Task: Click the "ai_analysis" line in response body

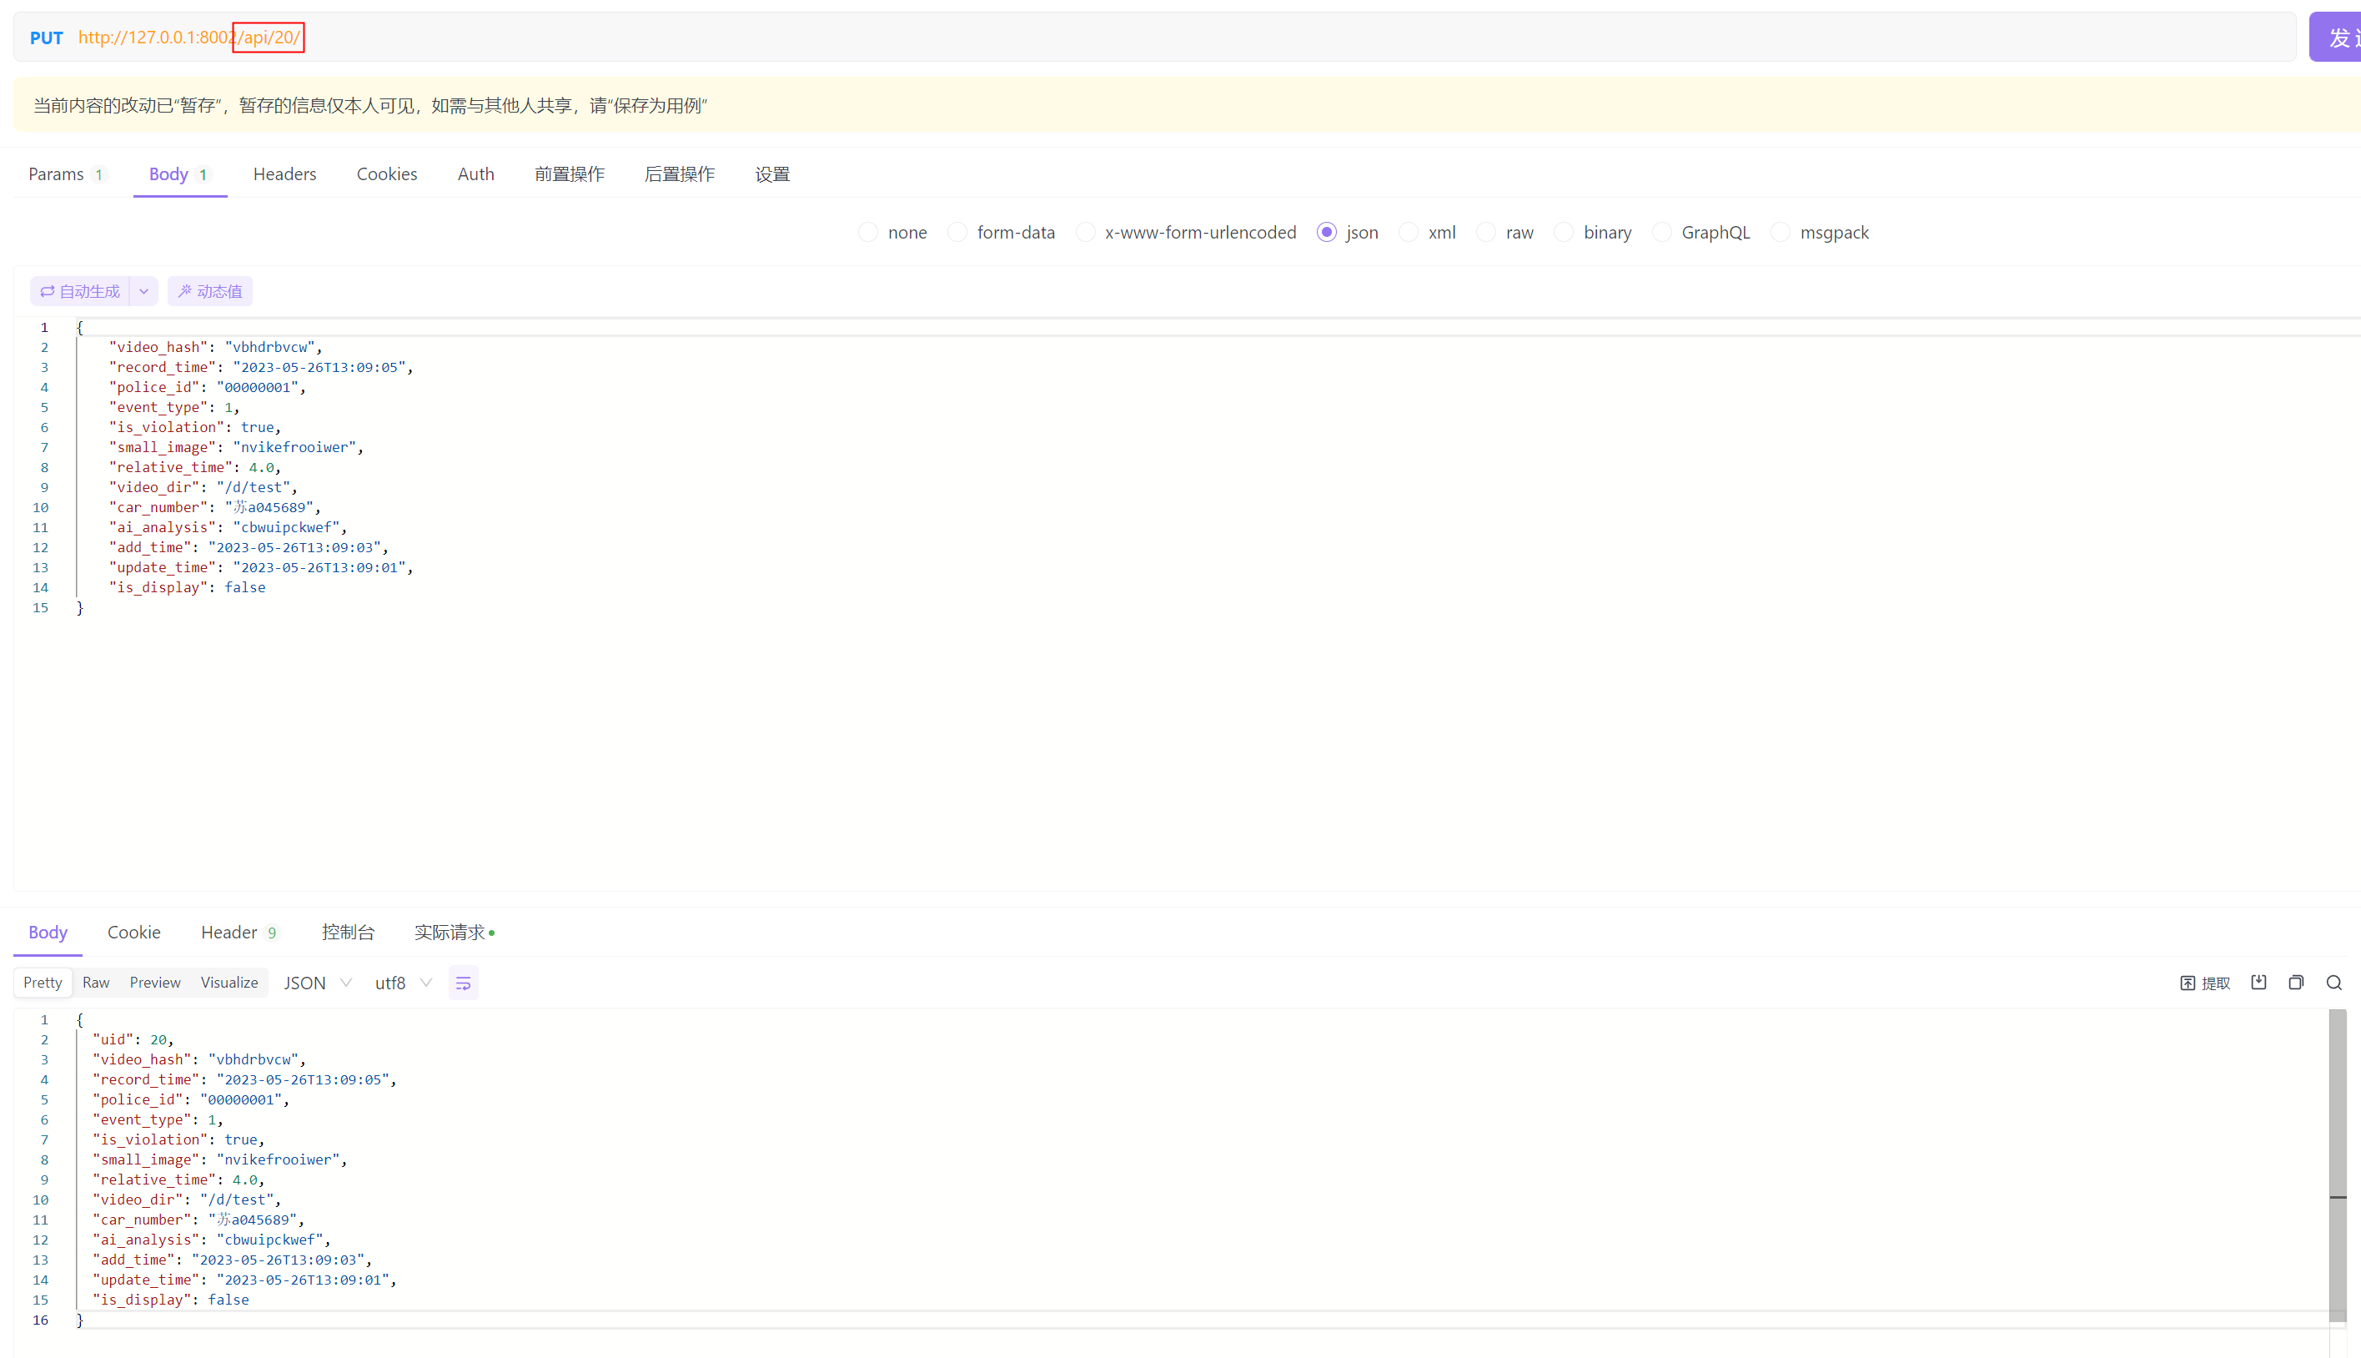Action: [x=211, y=1240]
